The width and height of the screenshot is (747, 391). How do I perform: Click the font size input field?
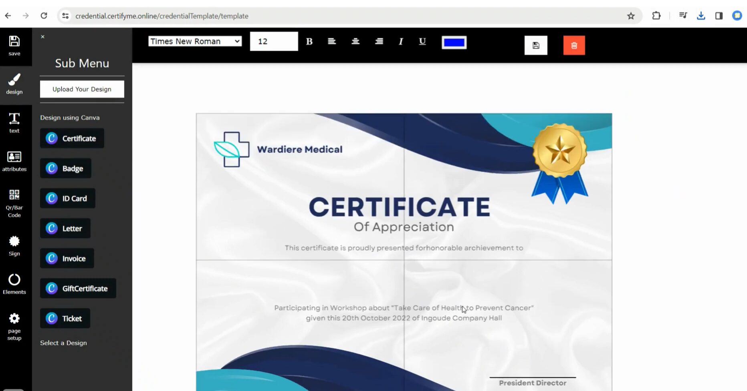[x=274, y=42]
